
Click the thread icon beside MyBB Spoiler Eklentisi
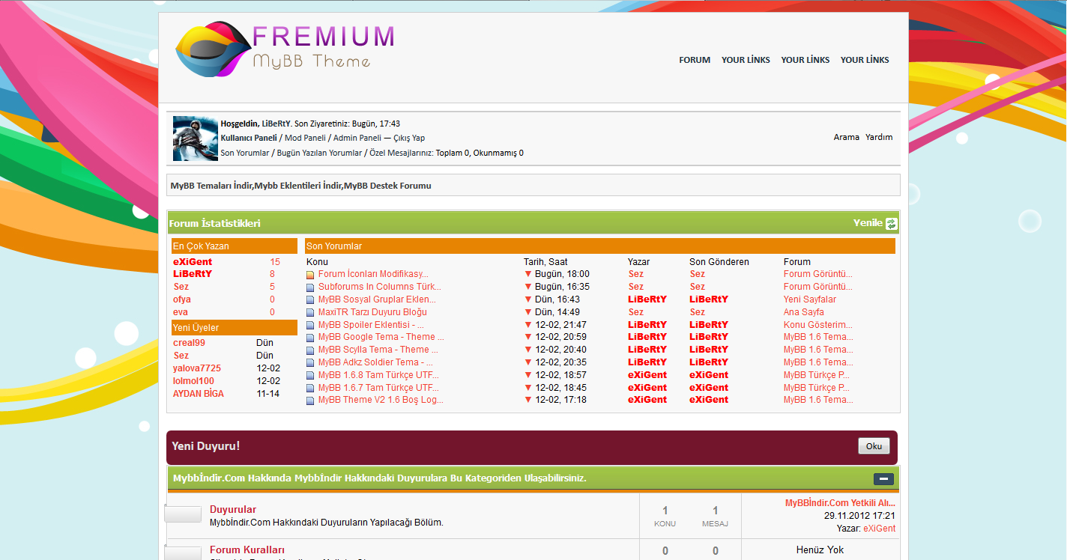point(310,326)
